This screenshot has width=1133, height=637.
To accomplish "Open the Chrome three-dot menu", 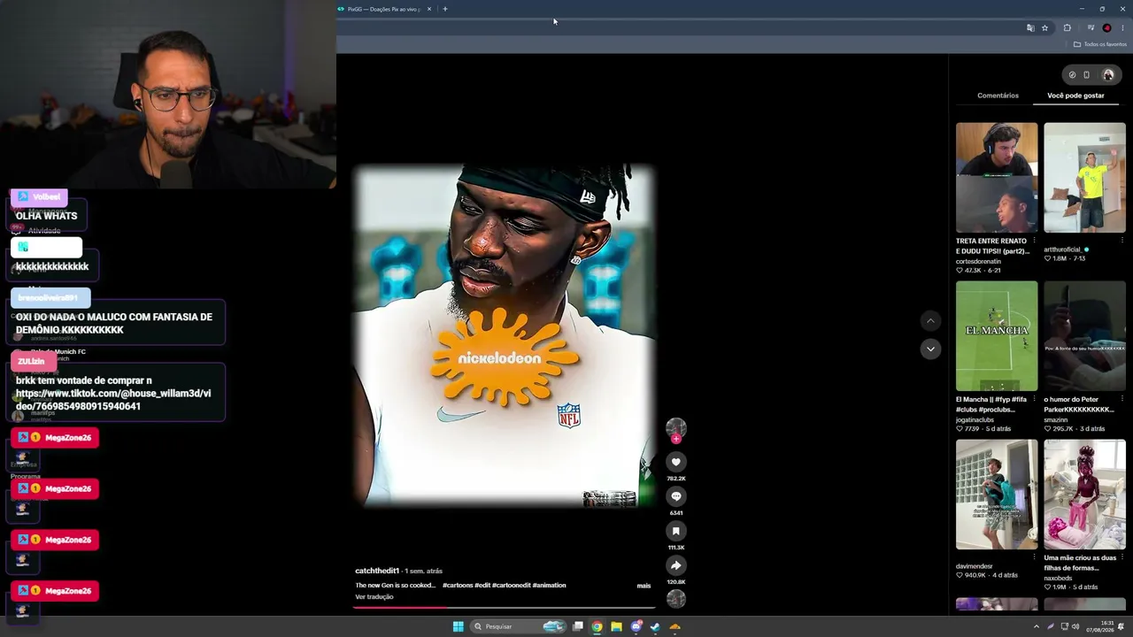I will 1122,28.
